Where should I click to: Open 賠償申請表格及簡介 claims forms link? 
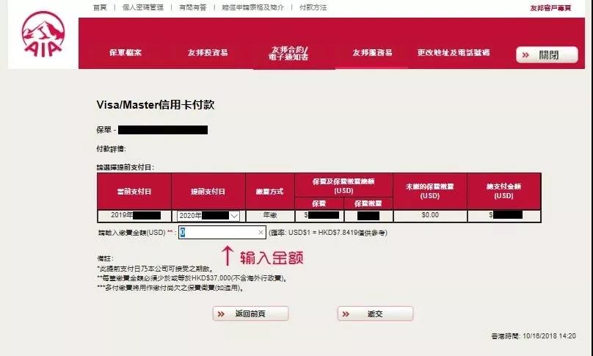252,7
